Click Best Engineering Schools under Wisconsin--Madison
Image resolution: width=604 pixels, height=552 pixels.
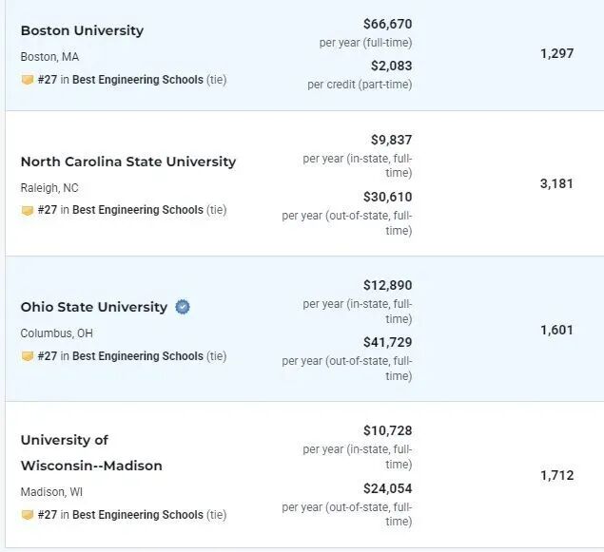[138, 515]
